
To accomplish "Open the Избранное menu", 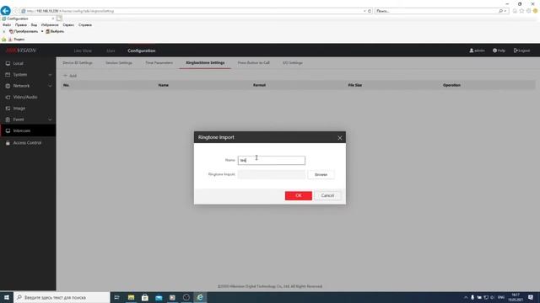I will (50, 25).
